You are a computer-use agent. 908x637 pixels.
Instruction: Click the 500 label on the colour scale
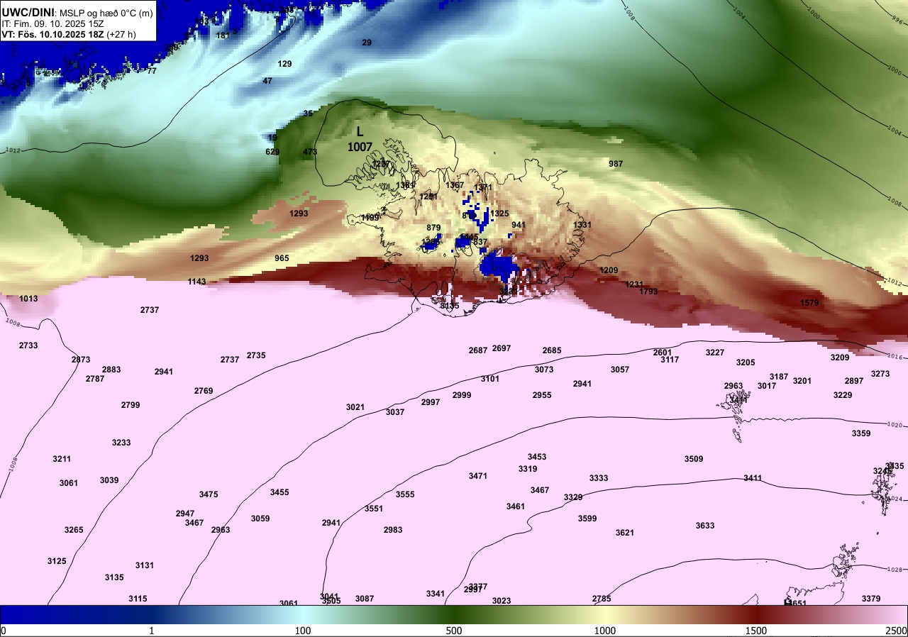tap(454, 631)
